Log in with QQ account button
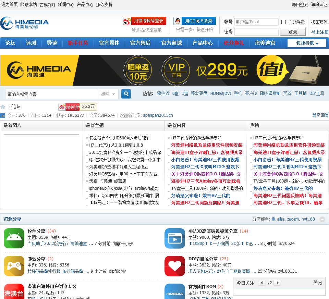329x299 pixels. [x=195, y=21]
